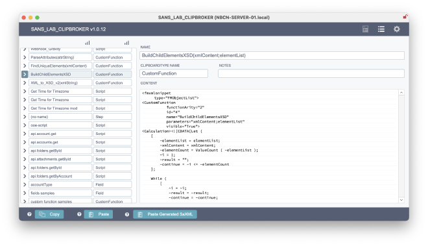This screenshot has height=246, width=428.
Task: Select the api attachments getById entry
Action: coord(60,159)
